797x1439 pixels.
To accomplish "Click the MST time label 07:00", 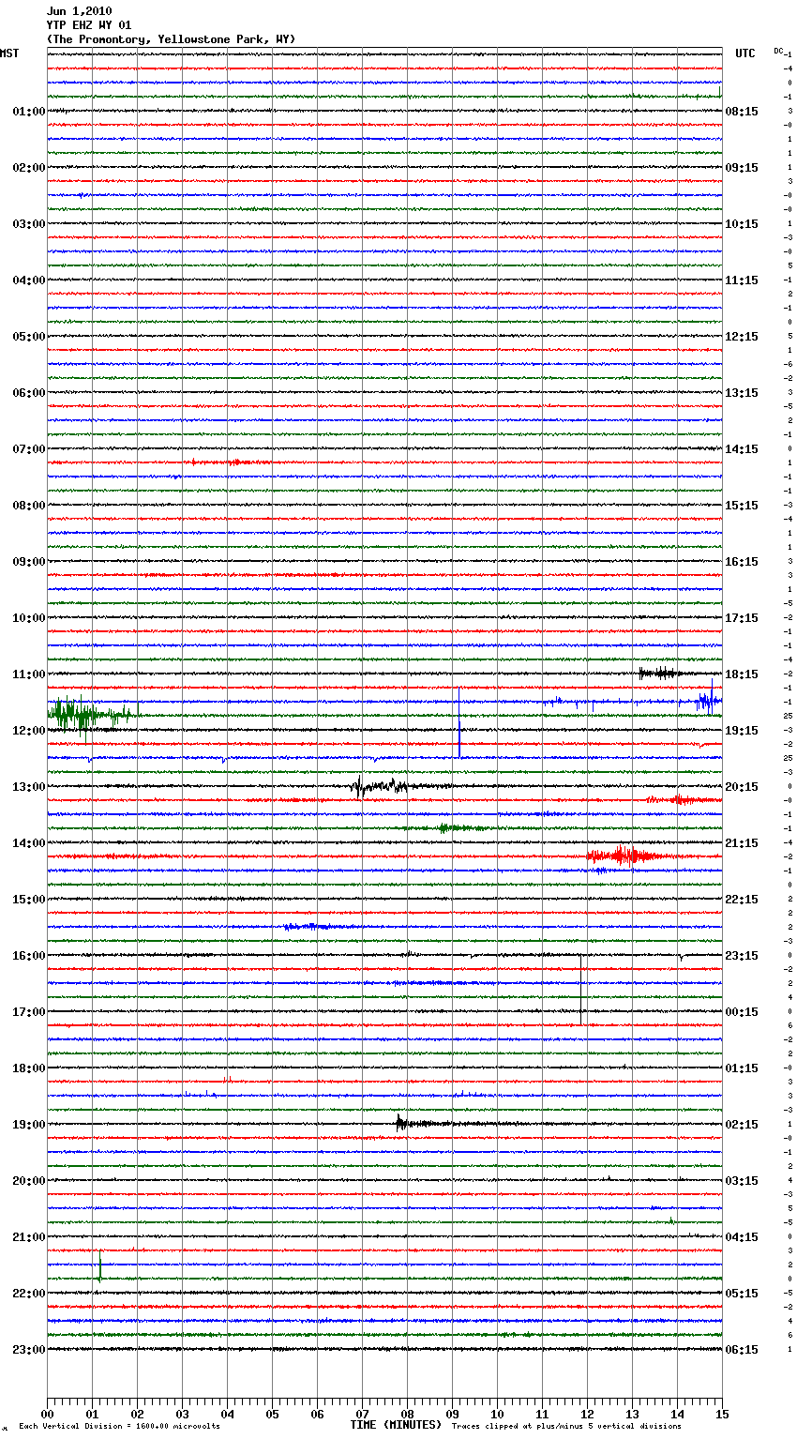I will (29, 449).
